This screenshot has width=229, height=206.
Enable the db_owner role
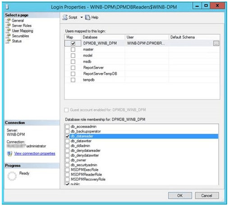pos(67,160)
